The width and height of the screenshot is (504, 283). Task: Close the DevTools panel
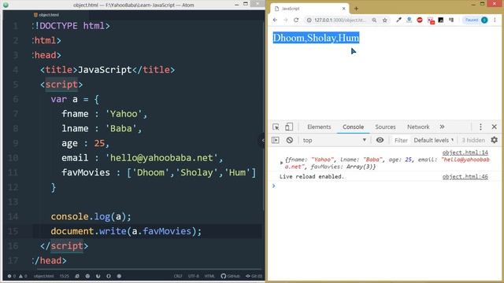[x=495, y=127]
